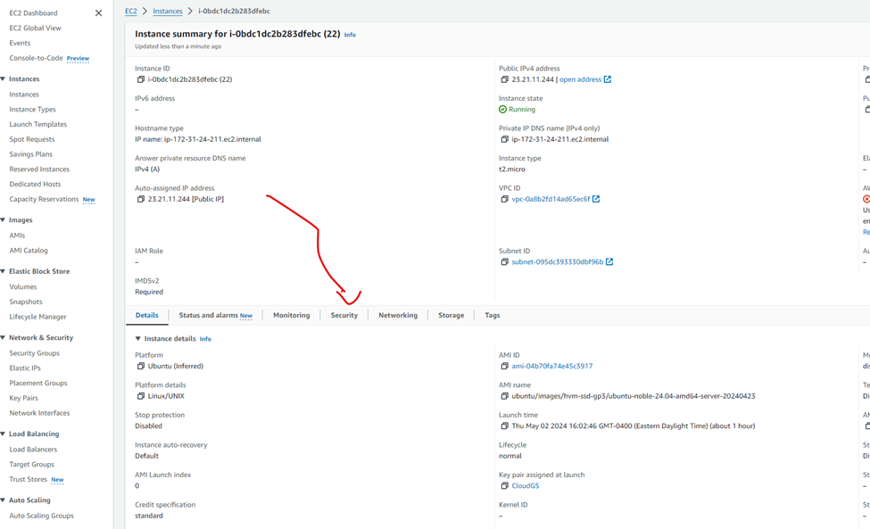Open Spot Requests page

(31, 139)
